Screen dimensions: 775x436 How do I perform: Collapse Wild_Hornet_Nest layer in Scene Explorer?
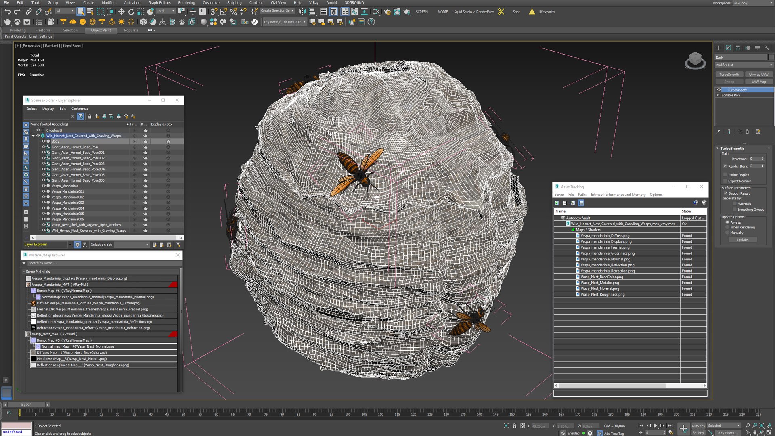[x=33, y=136]
